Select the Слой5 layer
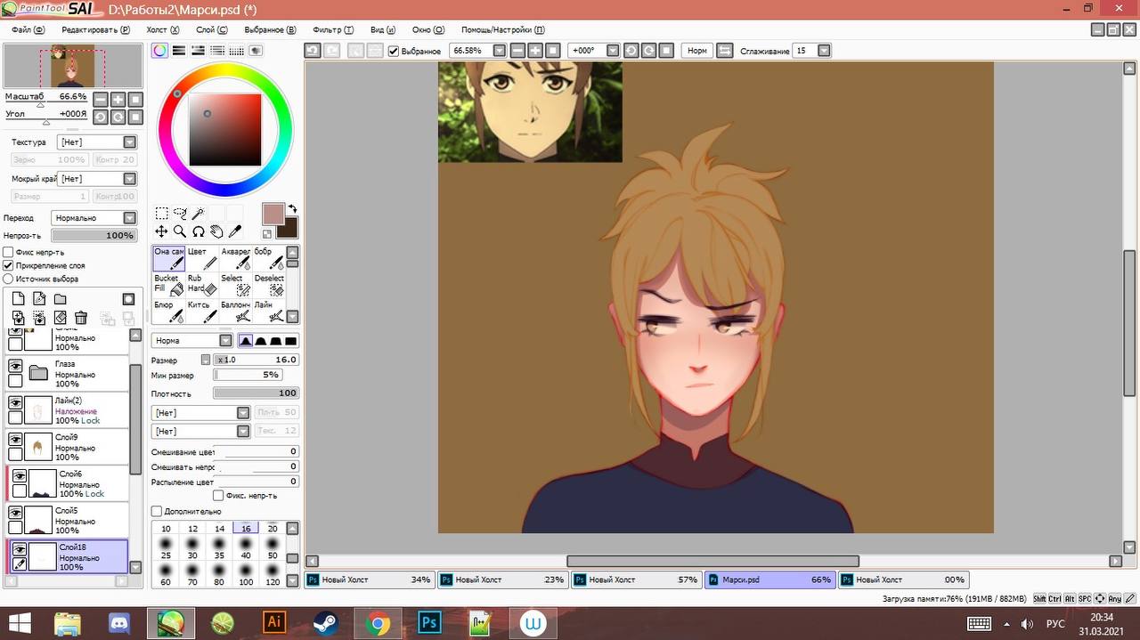Viewport: 1140px width, 640px height. (x=68, y=521)
